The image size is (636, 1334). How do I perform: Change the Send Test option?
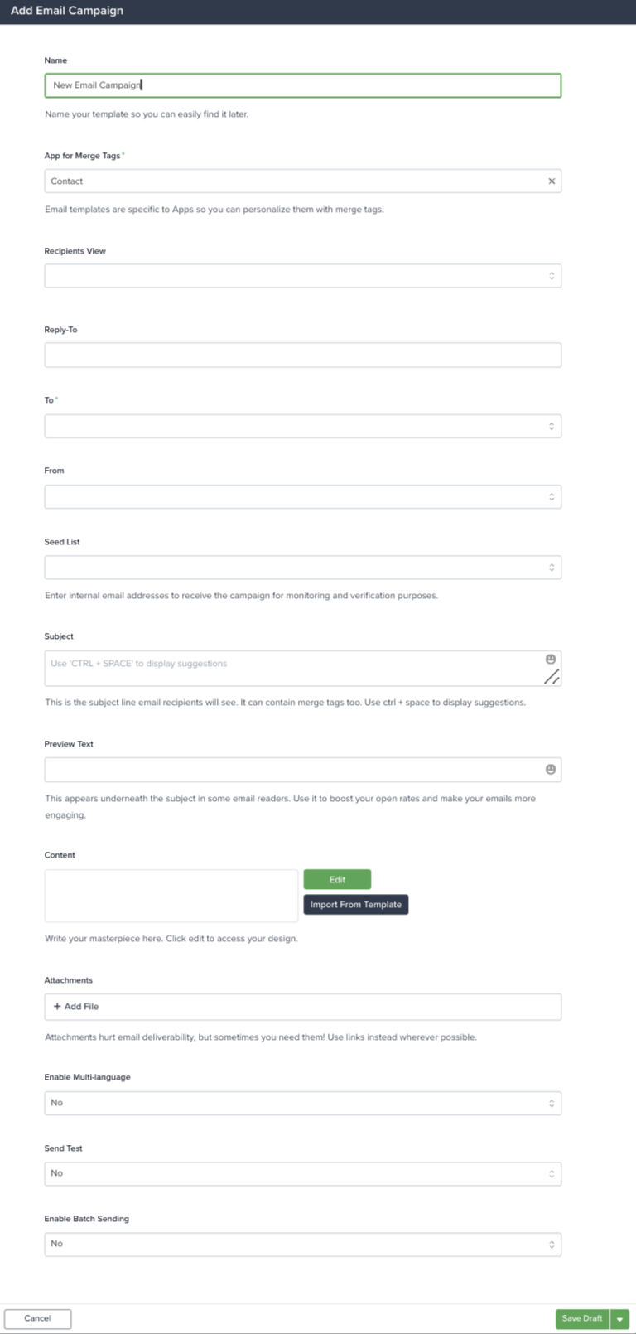click(303, 1173)
